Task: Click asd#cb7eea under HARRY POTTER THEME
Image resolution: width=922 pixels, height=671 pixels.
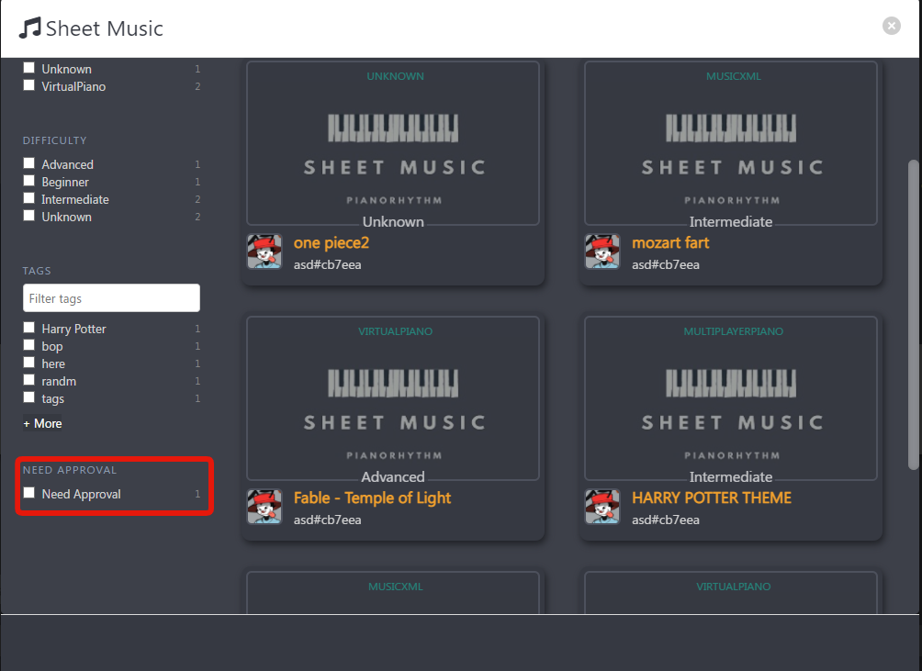Action: (666, 520)
